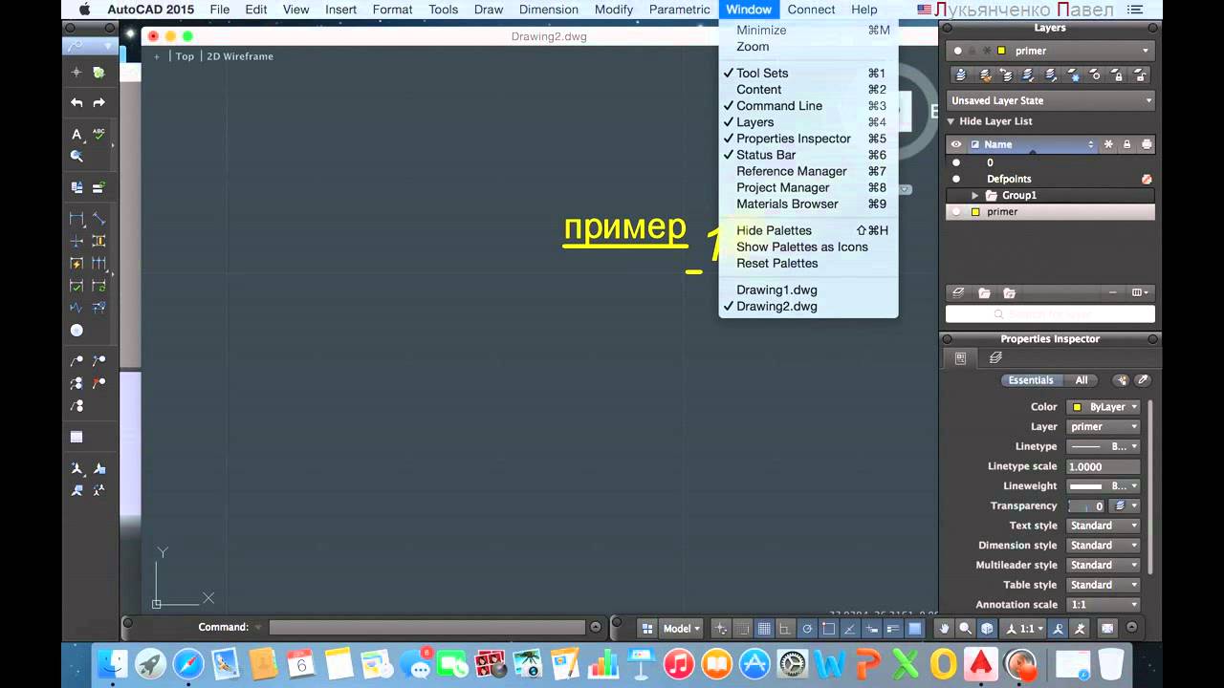This screenshot has height=688, width=1224.
Task: Collapse the Hide Layer List triangle
Action: [x=951, y=121]
